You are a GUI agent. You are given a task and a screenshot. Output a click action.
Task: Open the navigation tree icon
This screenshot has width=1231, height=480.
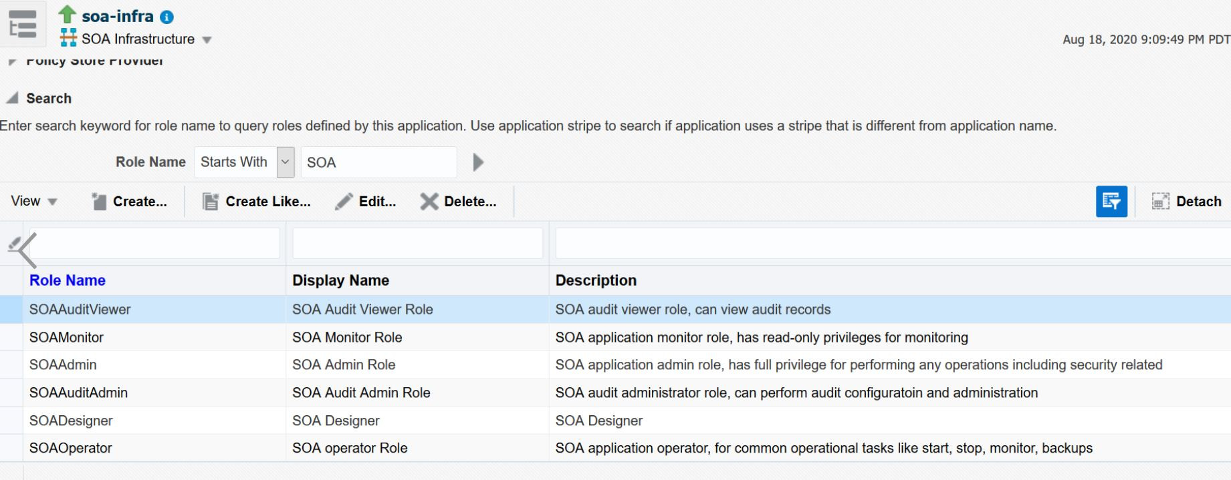pos(23,24)
